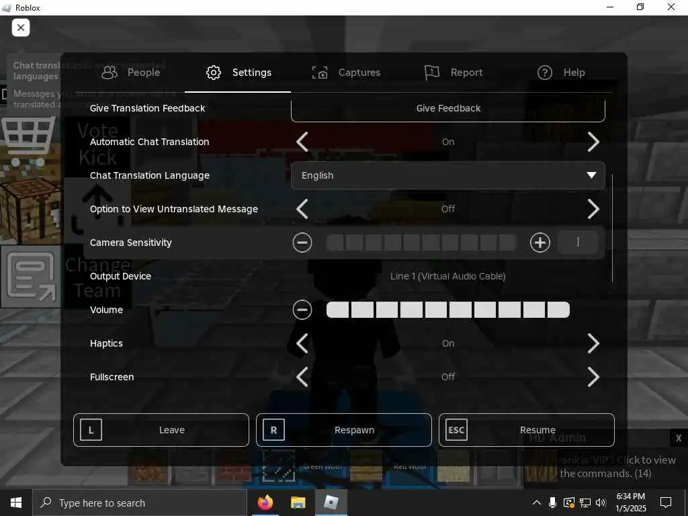This screenshot has width=688, height=516.
Task: Click the Respawn button
Action: (343, 430)
